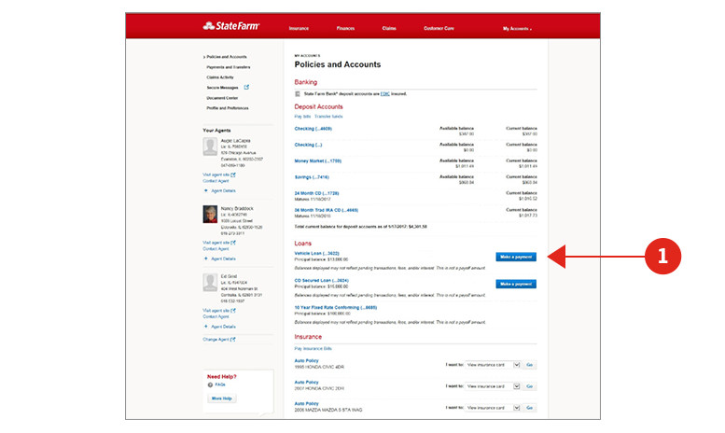The width and height of the screenshot is (725, 433).
Task: Click the Change Agent link
Action: [x=216, y=339]
